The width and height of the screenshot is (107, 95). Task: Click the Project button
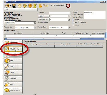pos(43,16)
